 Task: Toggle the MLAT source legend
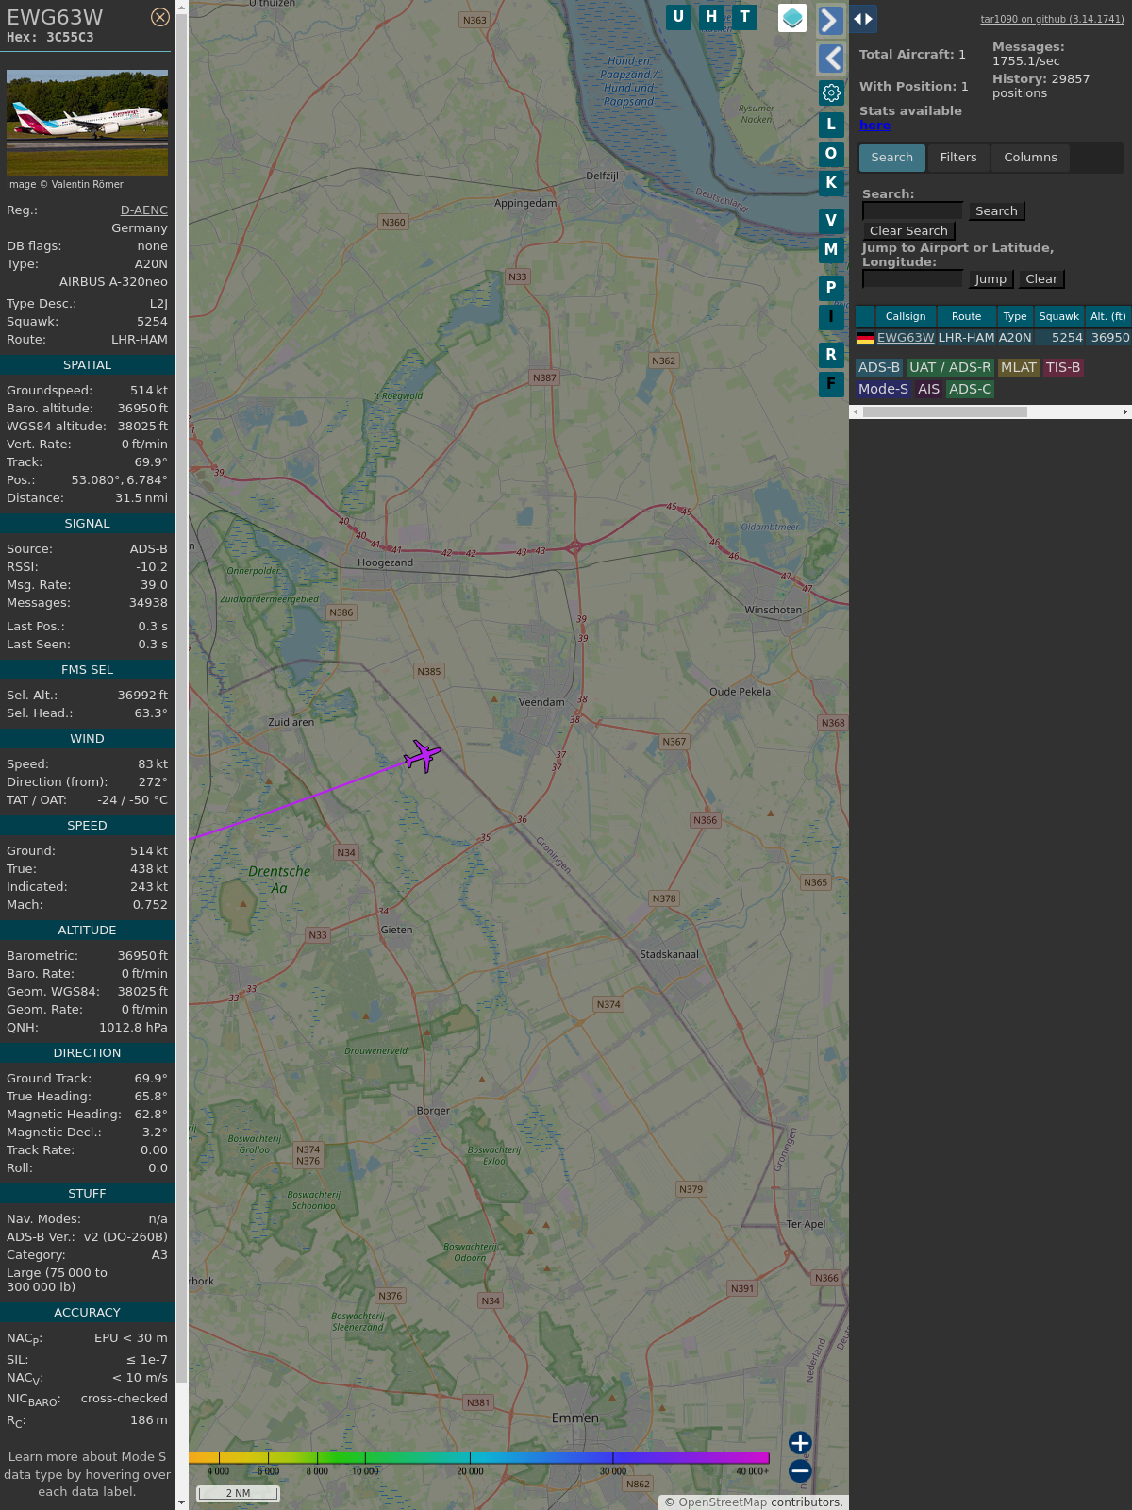[1019, 368]
